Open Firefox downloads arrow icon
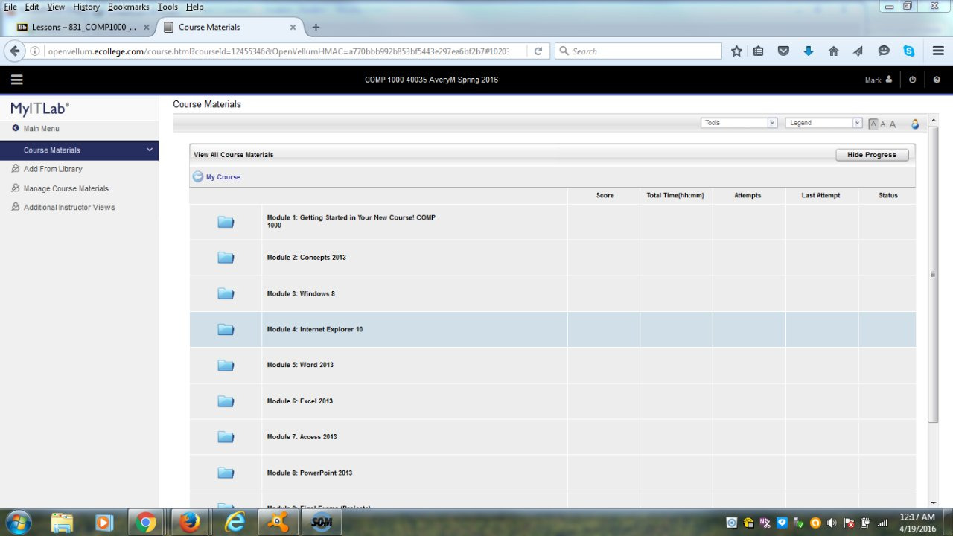The image size is (953, 536). click(809, 51)
